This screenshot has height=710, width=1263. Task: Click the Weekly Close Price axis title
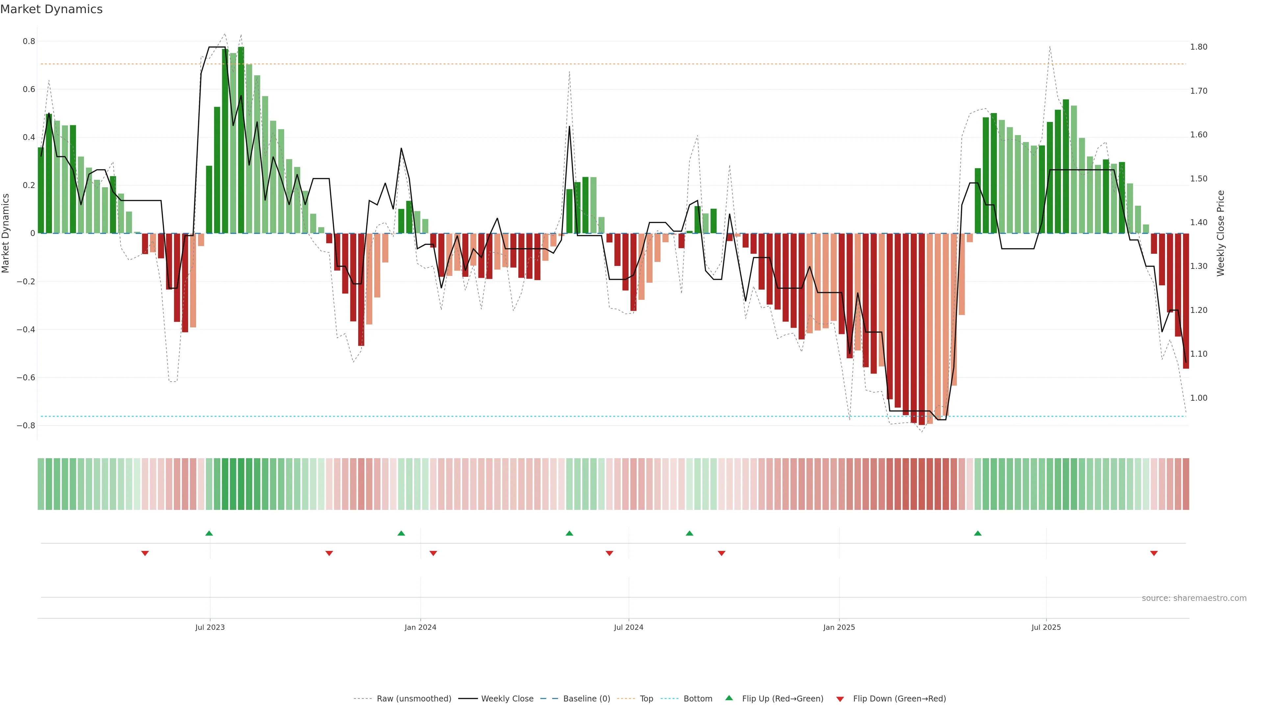[1220, 233]
